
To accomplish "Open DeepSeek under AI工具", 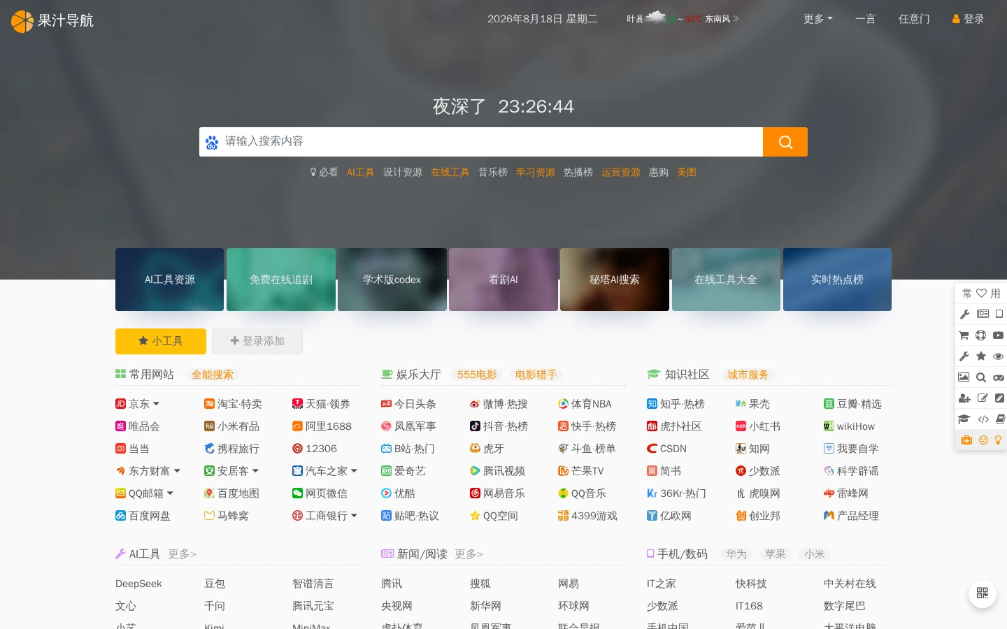I will coord(138,584).
